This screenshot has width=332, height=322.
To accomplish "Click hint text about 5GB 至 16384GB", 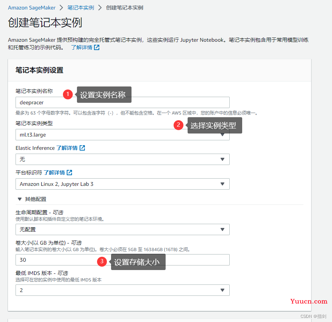I will tap(103, 250).
